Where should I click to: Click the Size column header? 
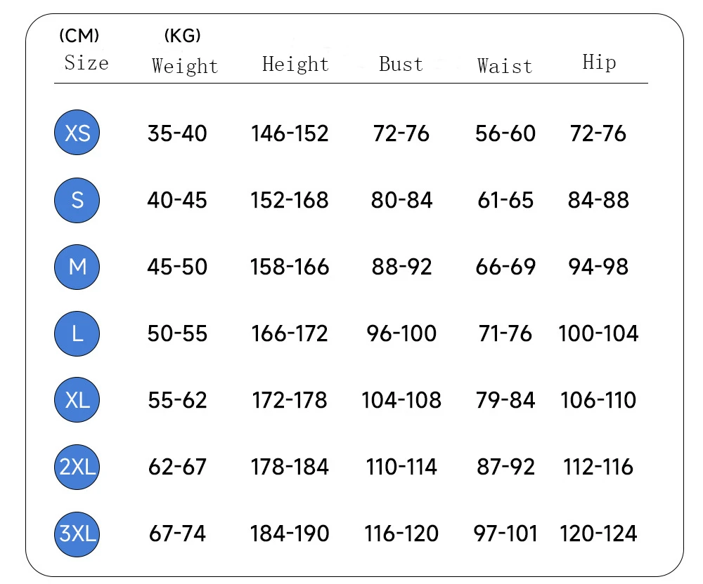[86, 63]
